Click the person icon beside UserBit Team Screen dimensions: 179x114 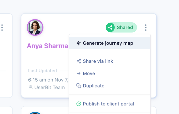(30, 87)
